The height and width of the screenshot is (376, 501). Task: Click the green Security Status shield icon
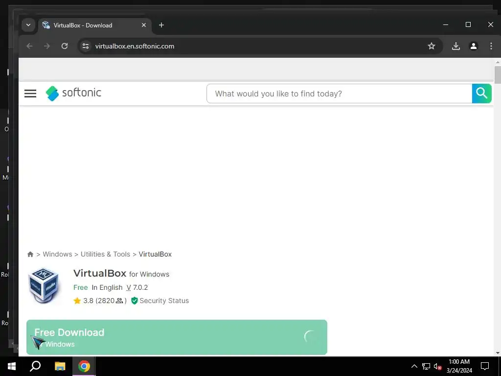tap(135, 301)
